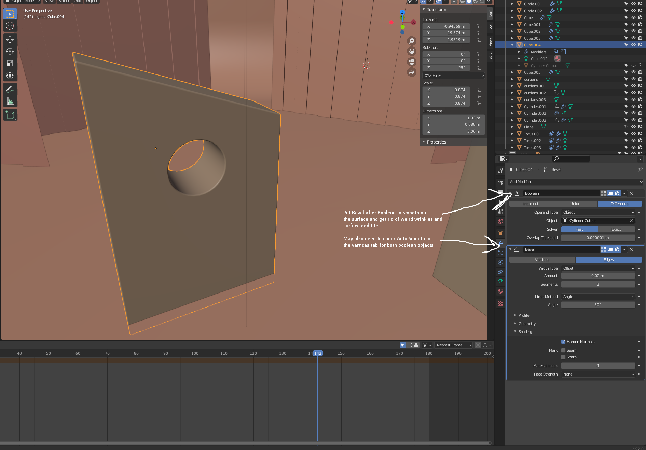Image resolution: width=646 pixels, height=450 pixels.
Task: Toggle Boolean modifier viewport display
Action: [x=610, y=193]
